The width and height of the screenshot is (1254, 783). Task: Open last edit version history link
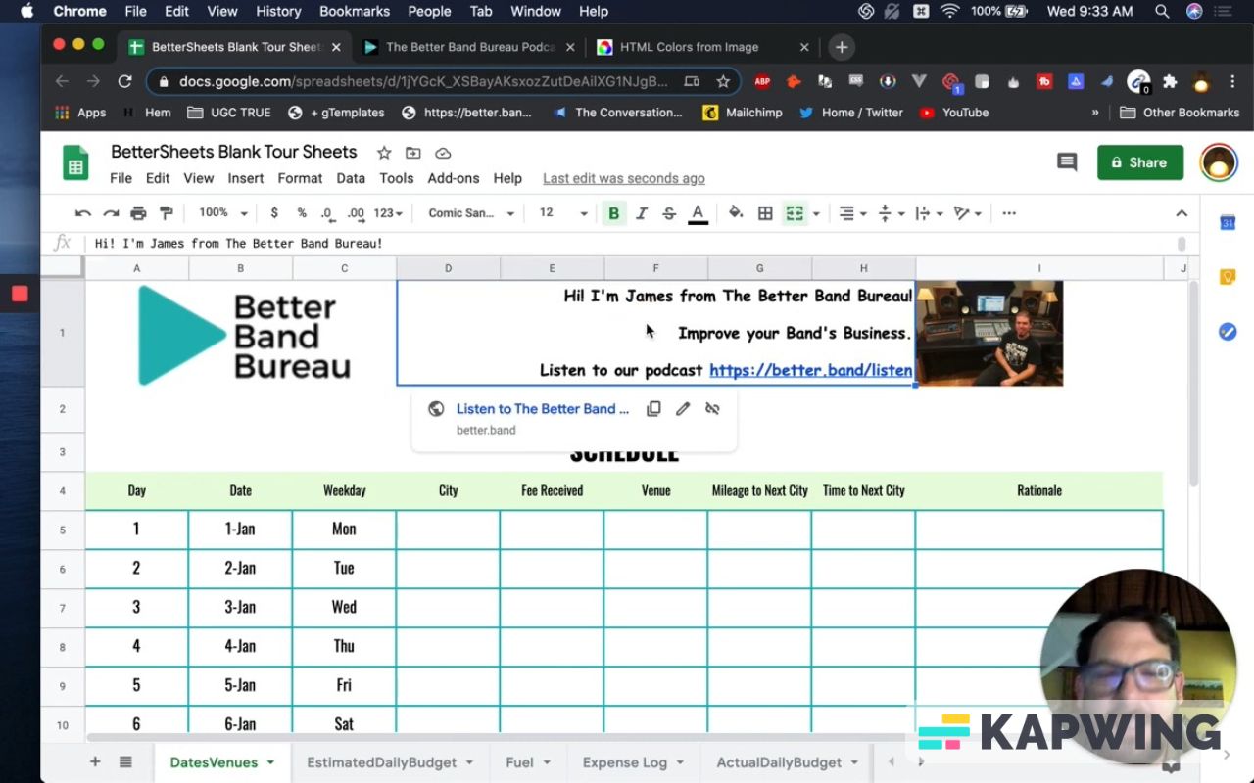tap(624, 178)
